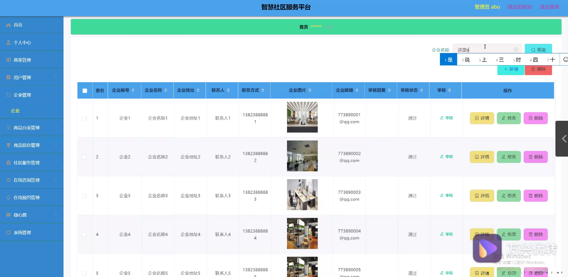Select IME candidate 说
Screen dimensions: 568x277
point(466,60)
